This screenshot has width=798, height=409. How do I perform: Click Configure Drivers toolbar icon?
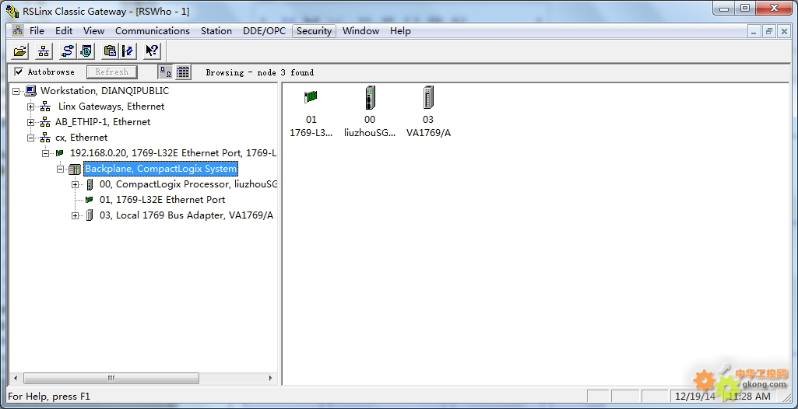(67, 51)
